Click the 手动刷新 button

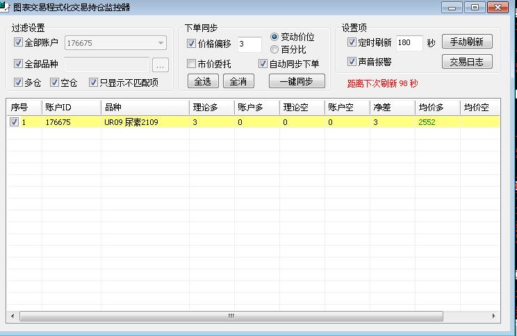pos(467,42)
